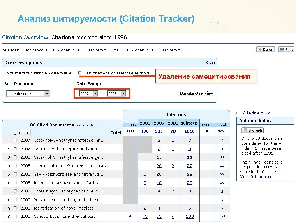The height and width of the screenshot is (222, 296).
Task: Open the save to list link
Action: [86, 125]
